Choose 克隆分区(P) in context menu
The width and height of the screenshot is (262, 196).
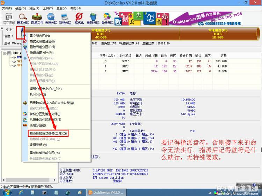(x=38, y=125)
